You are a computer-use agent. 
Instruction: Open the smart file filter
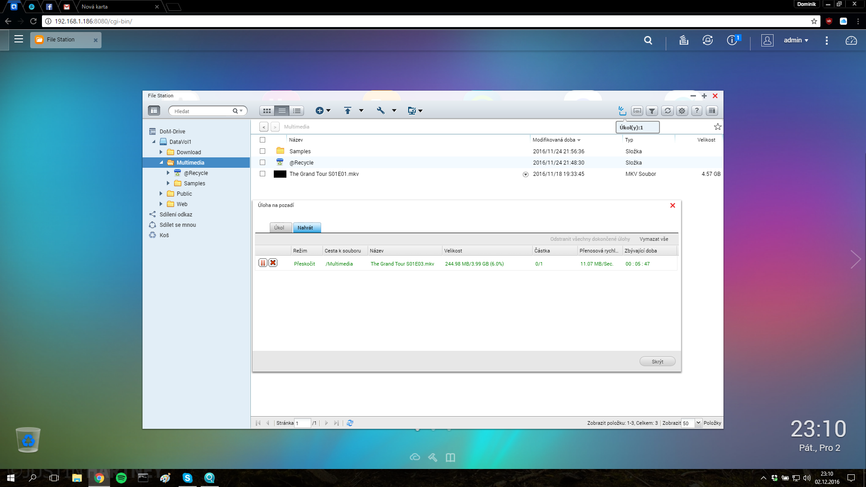click(x=652, y=111)
